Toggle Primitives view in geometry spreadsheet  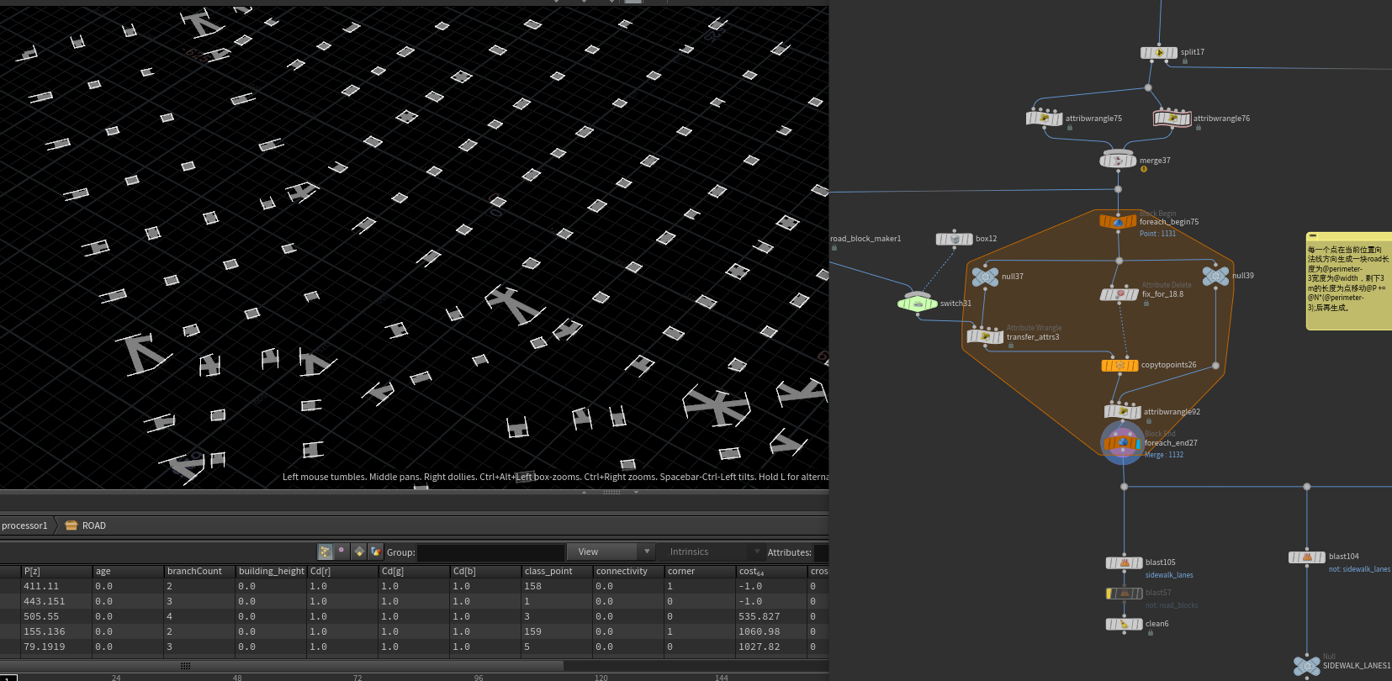(x=359, y=552)
